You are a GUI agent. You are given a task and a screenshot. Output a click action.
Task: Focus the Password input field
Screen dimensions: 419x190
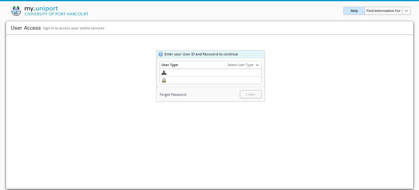coord(213,80)
